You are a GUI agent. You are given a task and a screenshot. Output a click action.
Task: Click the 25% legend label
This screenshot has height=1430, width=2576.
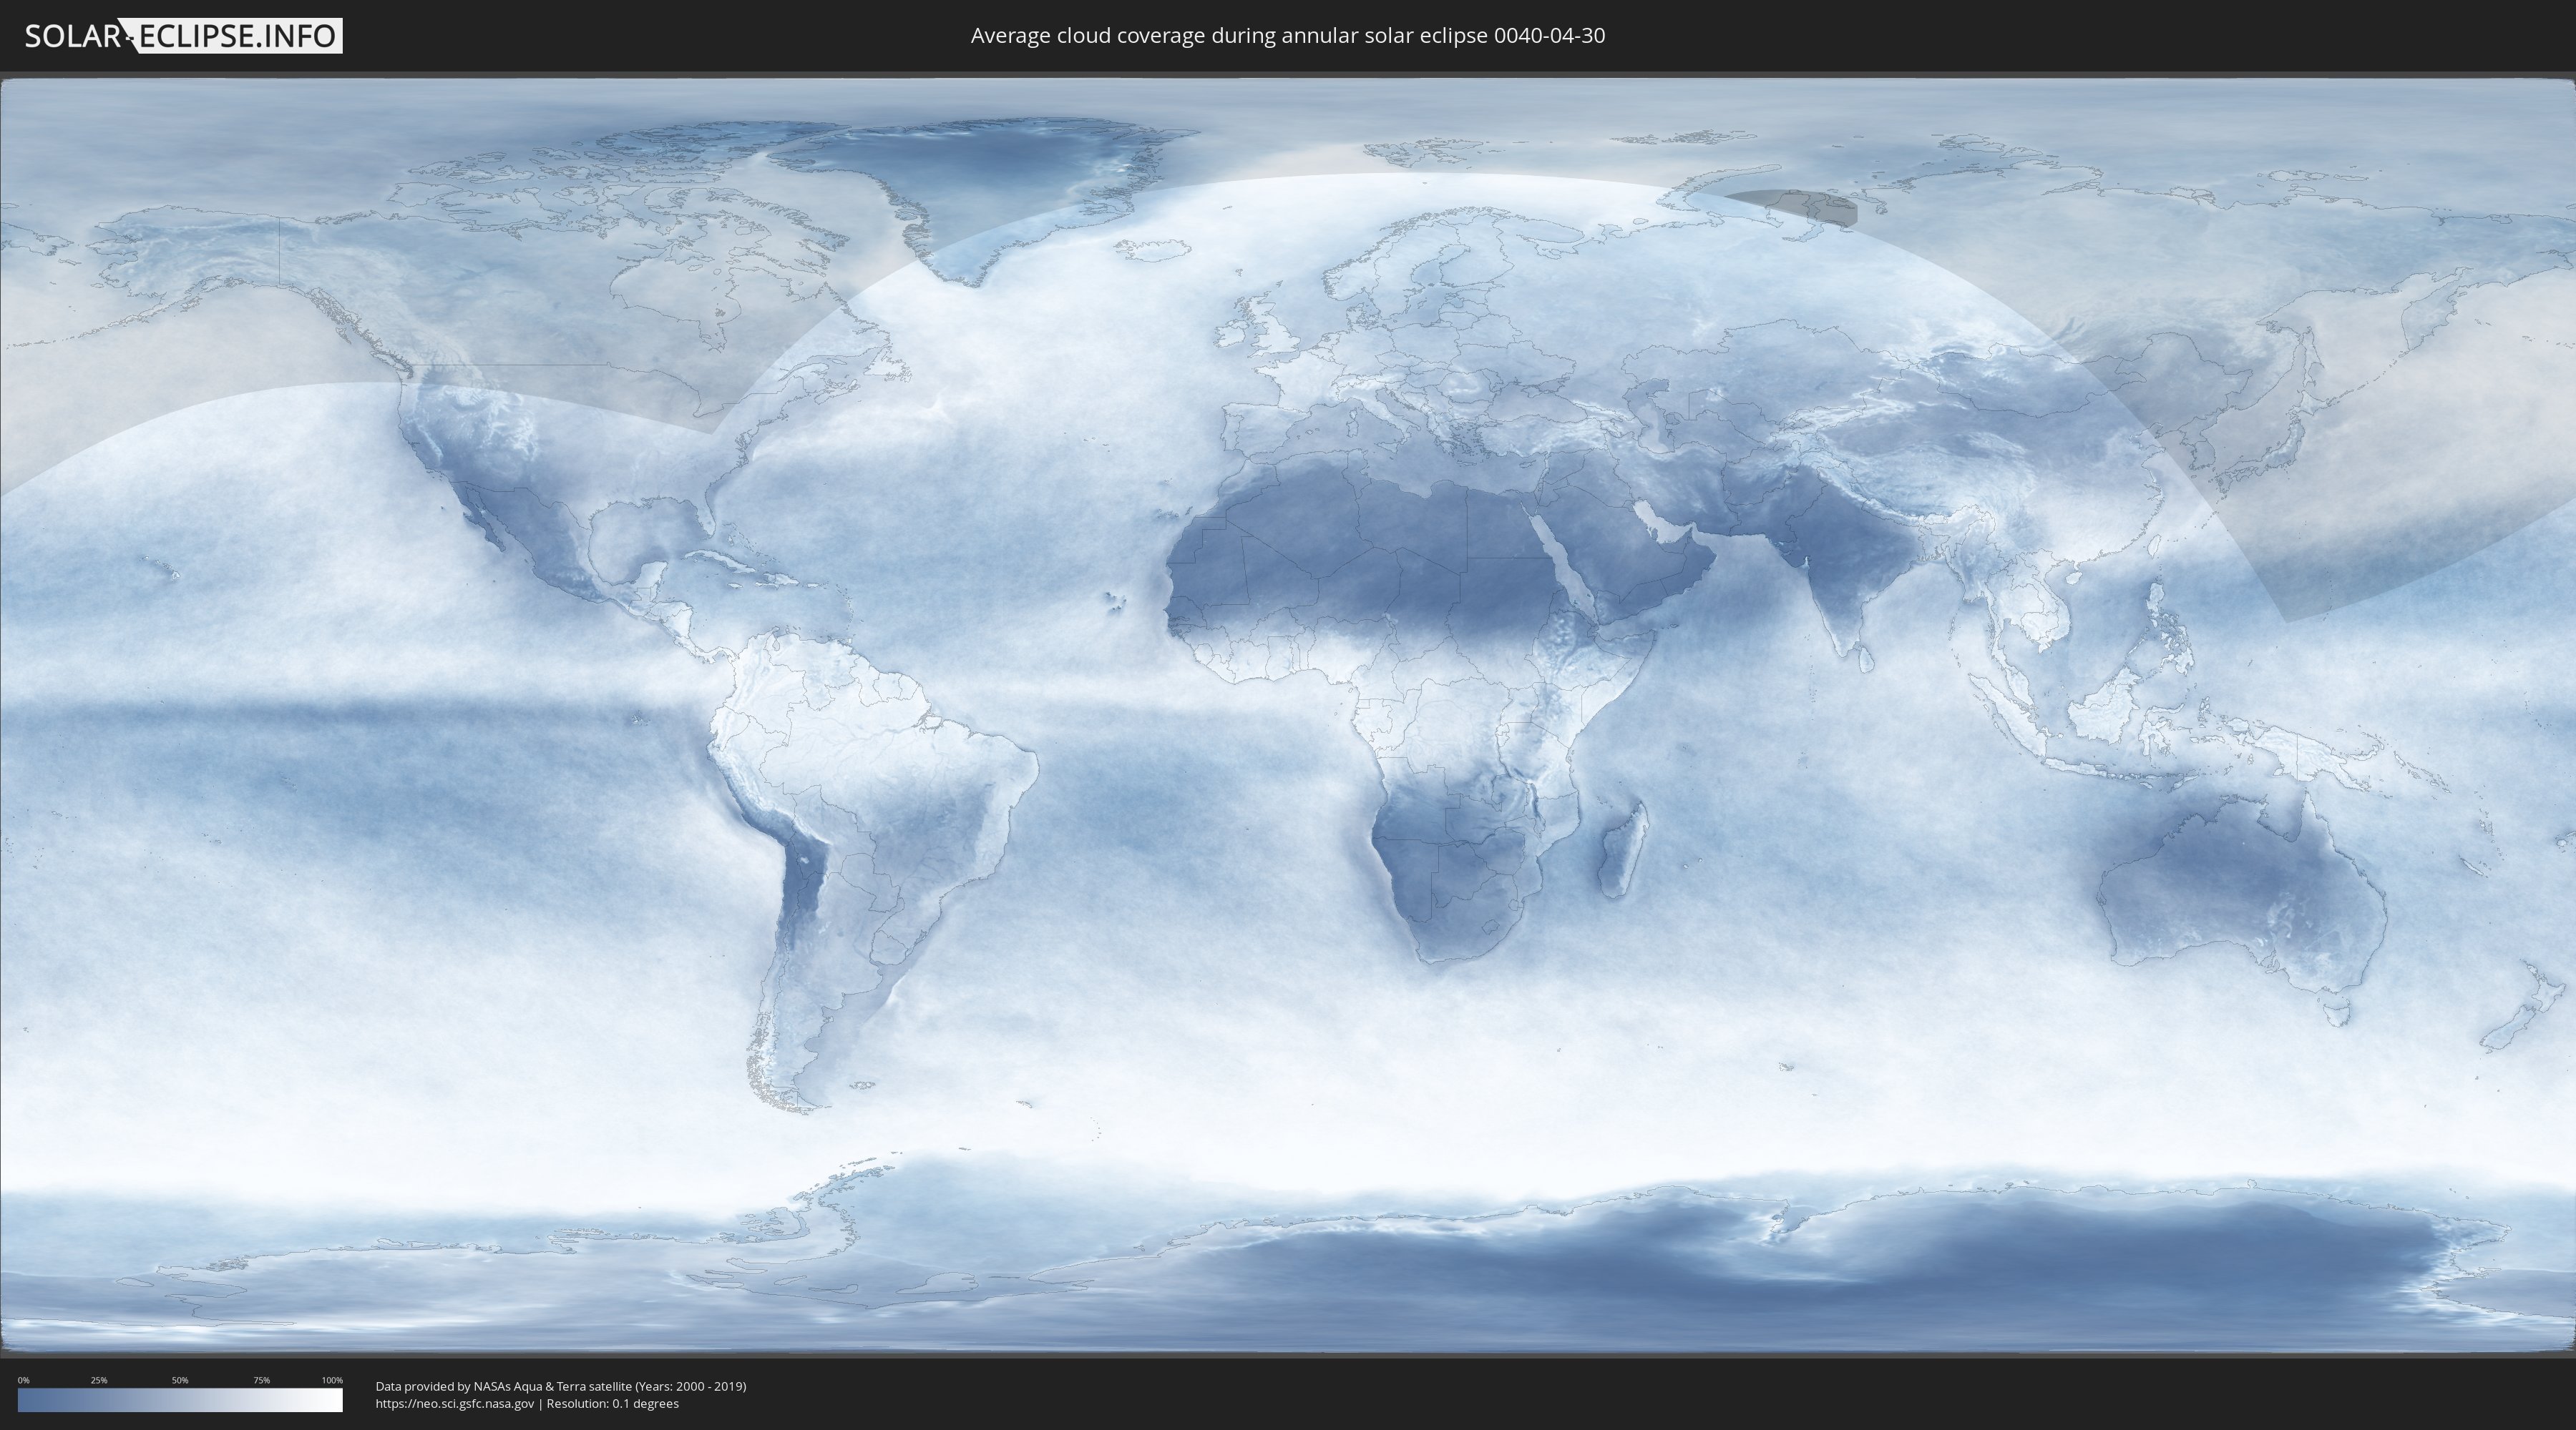[x=99, y=1380]
